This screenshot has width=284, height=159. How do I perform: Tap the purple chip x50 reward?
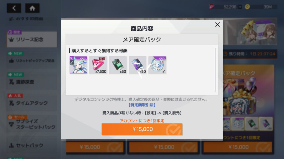(138, 65)
